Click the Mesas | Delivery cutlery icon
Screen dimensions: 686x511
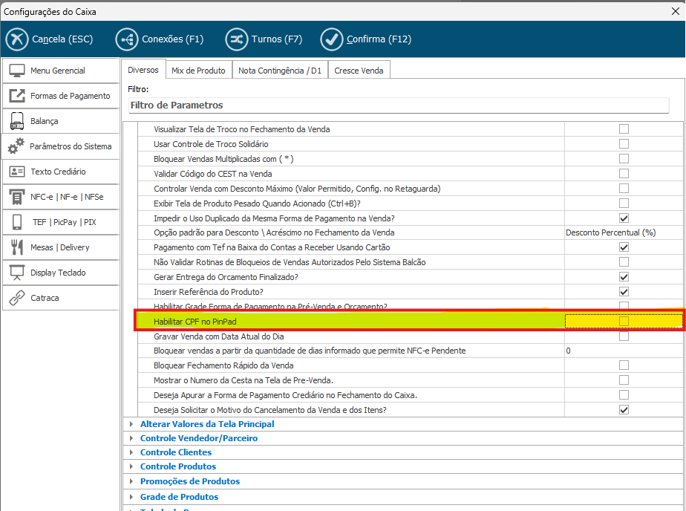[x=16, y=247]
